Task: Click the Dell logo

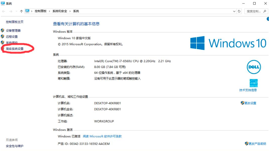Action: pyautogui.click(x=254, y=67)
